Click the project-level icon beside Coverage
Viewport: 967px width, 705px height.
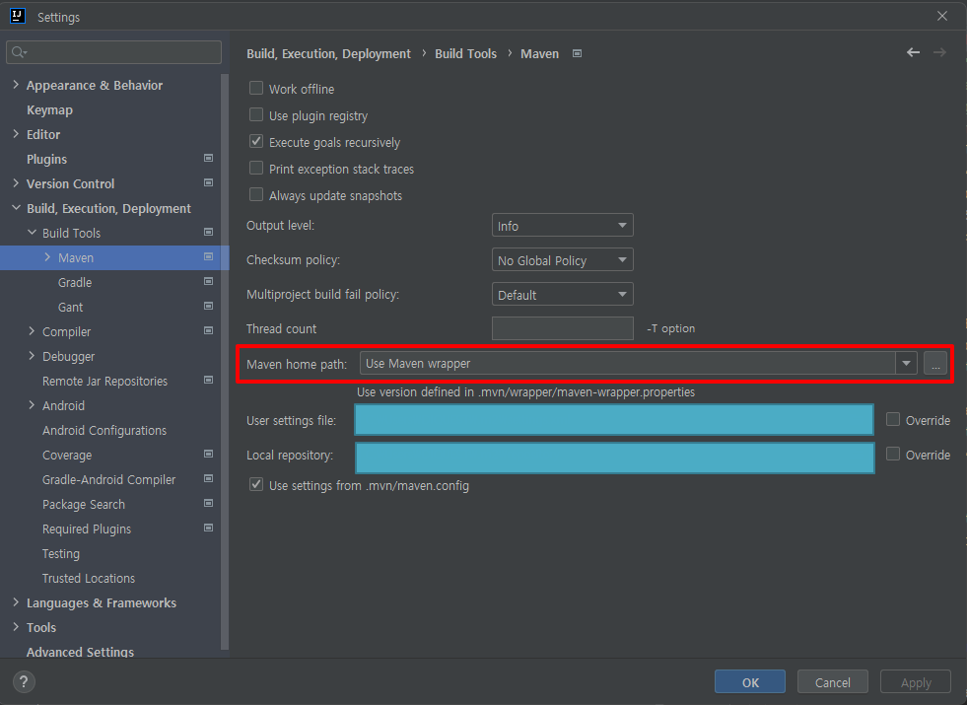208,455
